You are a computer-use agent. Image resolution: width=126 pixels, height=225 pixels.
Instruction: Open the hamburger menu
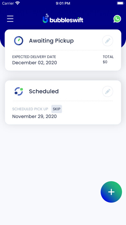[10, 19]
